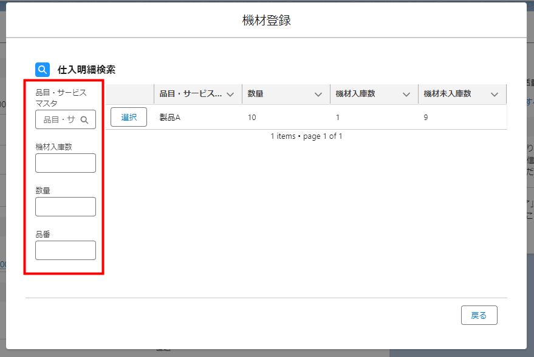The width and height of the screenshot is (534, 357).
Task: Click the 製品A cell in the table
Action: coord(169,118)
